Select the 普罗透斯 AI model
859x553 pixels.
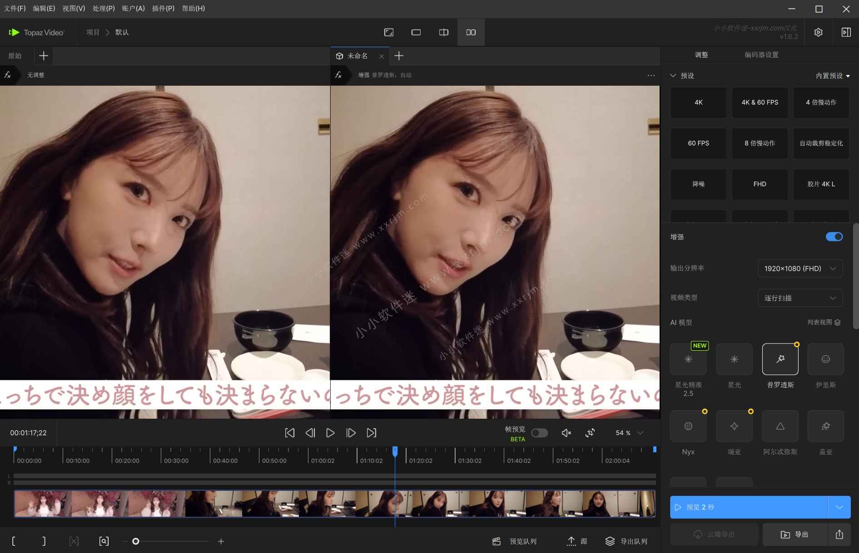780,359
